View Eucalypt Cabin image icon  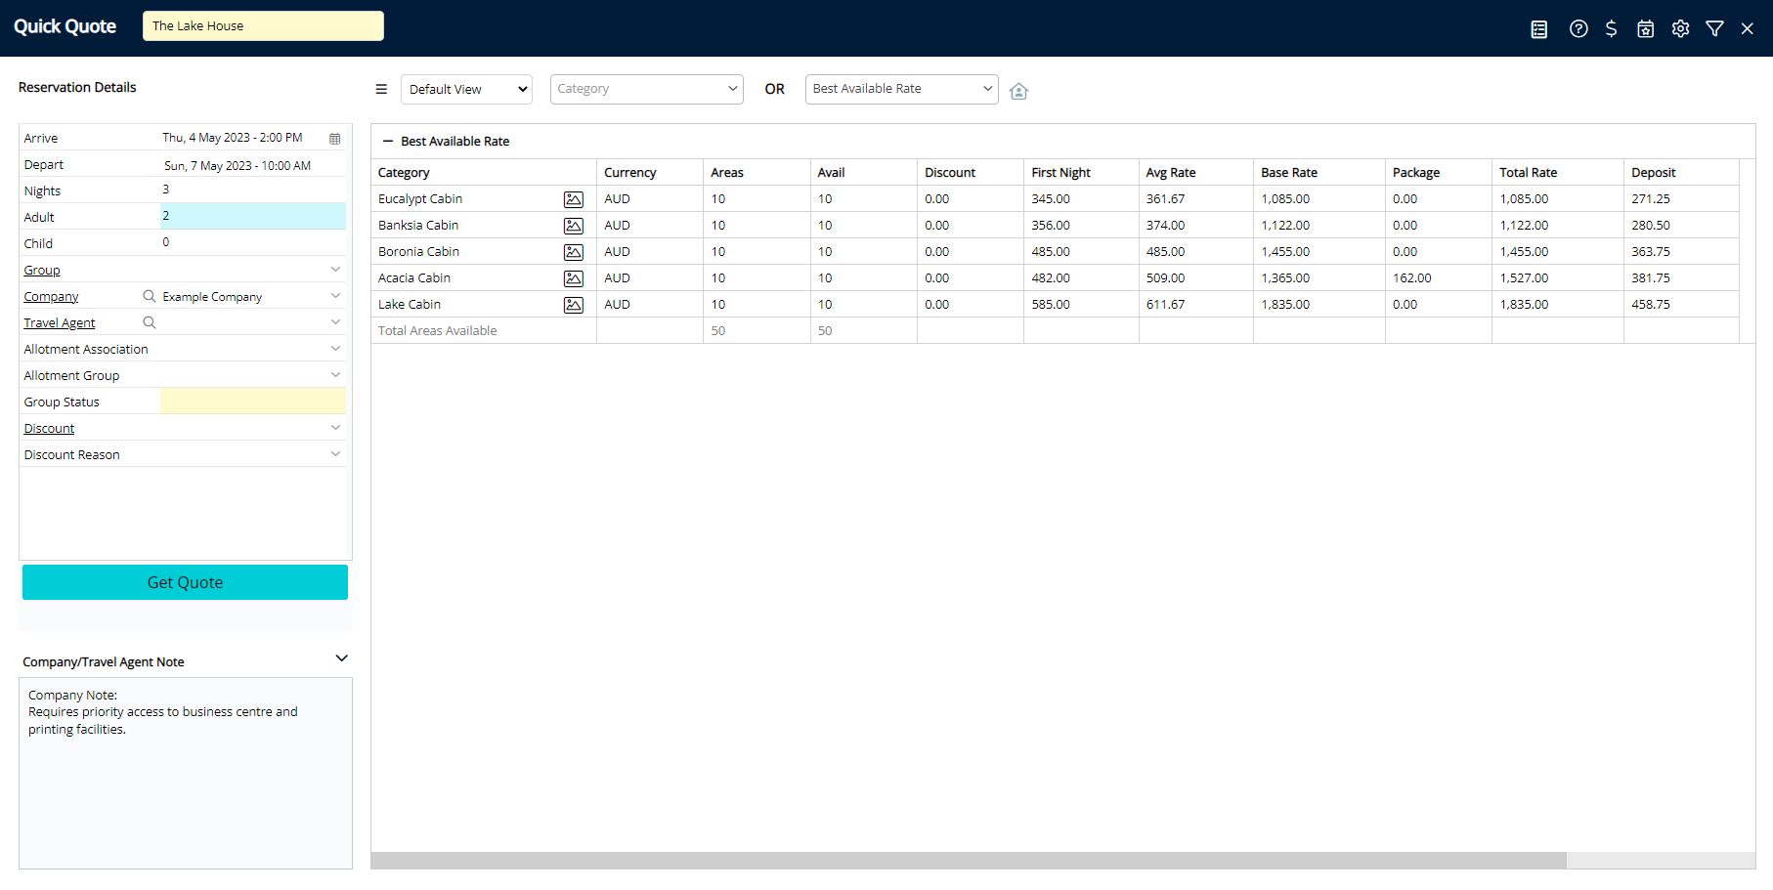point(574,199)
